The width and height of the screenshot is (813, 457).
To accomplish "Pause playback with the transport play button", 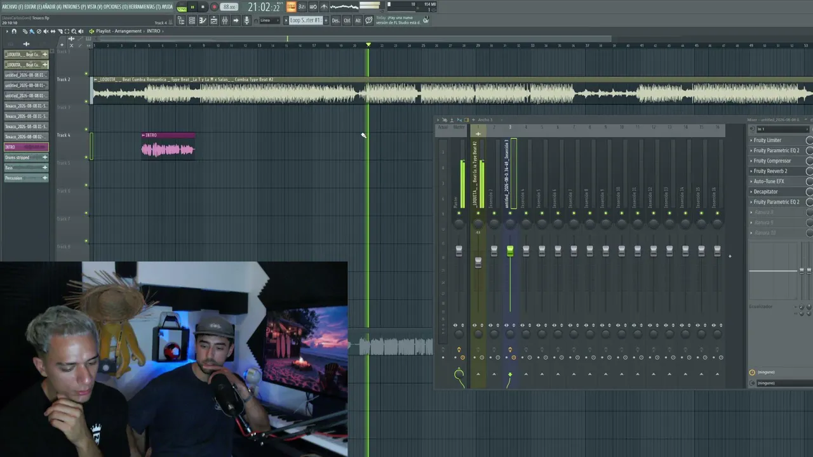I will (x=192, y=7).
